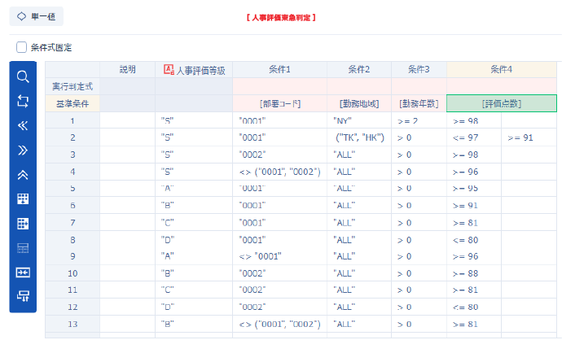Click the magnifier search icon in sidebar
Viewport: 562px width, 340px height.
[23, 76]
